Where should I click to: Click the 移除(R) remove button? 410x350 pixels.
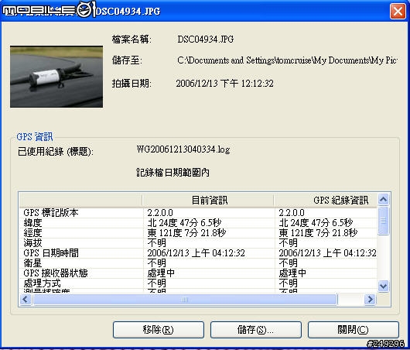[158, 330]
